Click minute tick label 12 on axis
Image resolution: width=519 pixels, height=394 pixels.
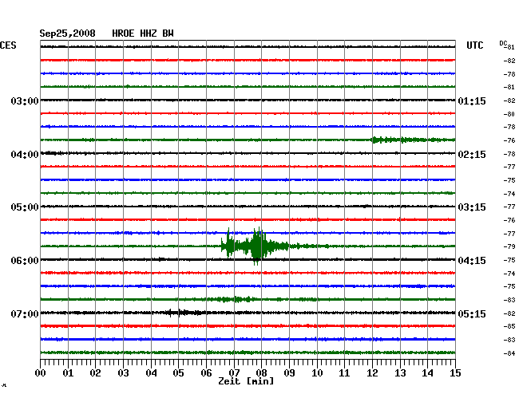pyautogui.click(x=372, y=373)
